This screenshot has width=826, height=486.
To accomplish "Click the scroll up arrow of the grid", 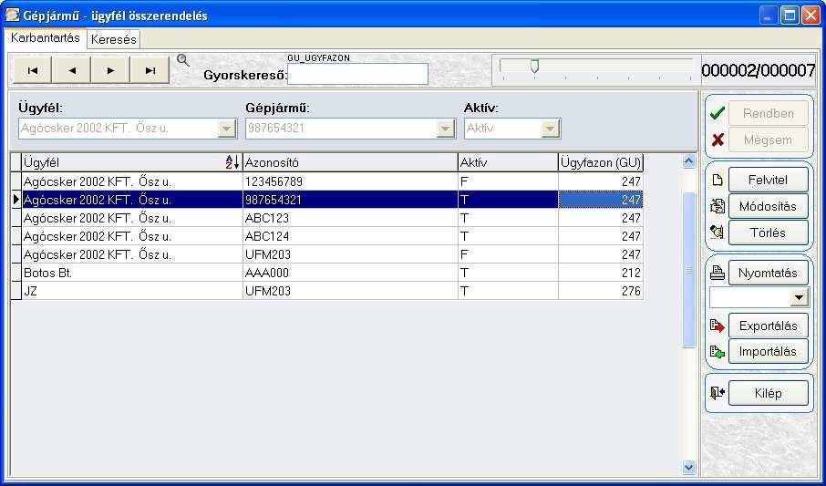I will pos(688,161).
